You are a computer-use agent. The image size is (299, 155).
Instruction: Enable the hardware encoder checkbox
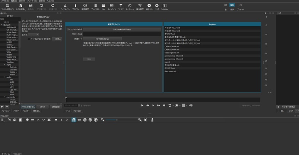tap(29, 39)
